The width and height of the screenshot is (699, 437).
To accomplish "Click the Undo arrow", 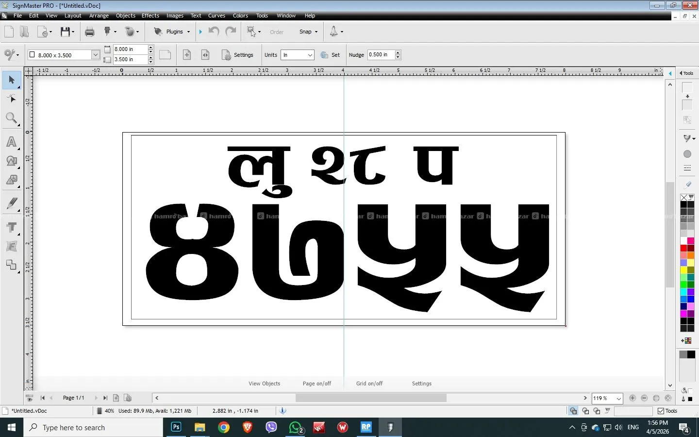I will pyautogui.click(x=214, y=32).
